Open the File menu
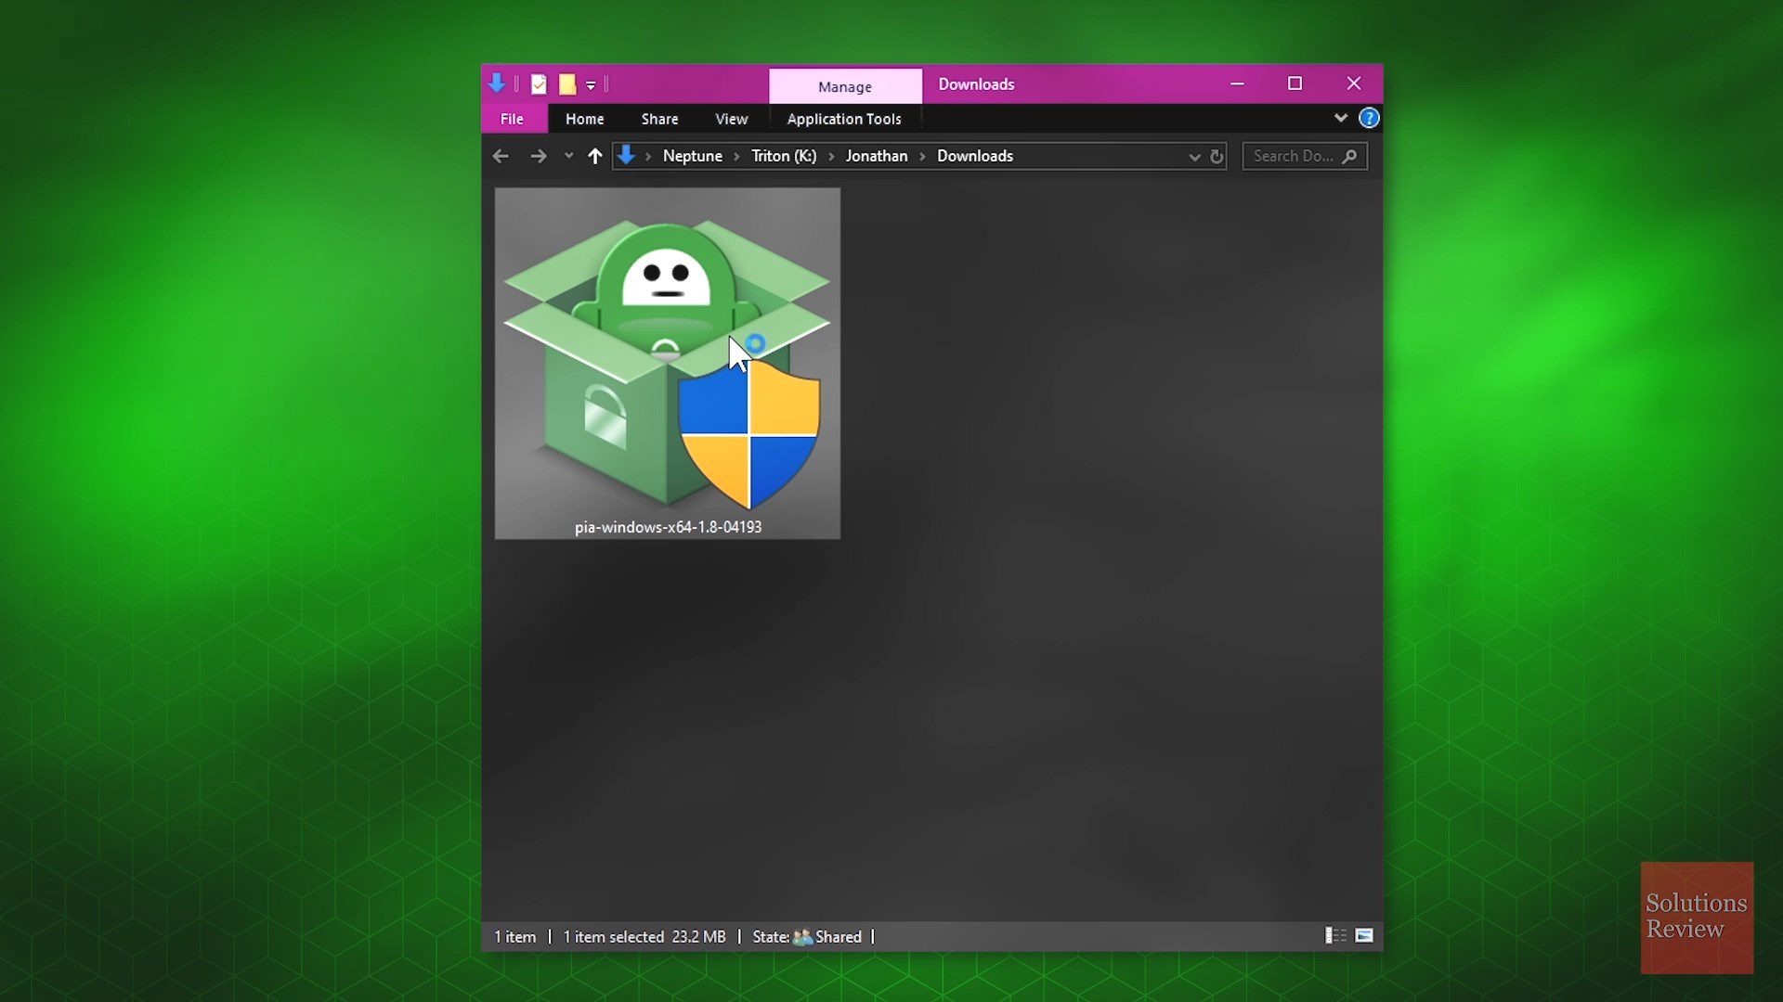The width and height of the screenshot is (1783, 1002). 511,119
